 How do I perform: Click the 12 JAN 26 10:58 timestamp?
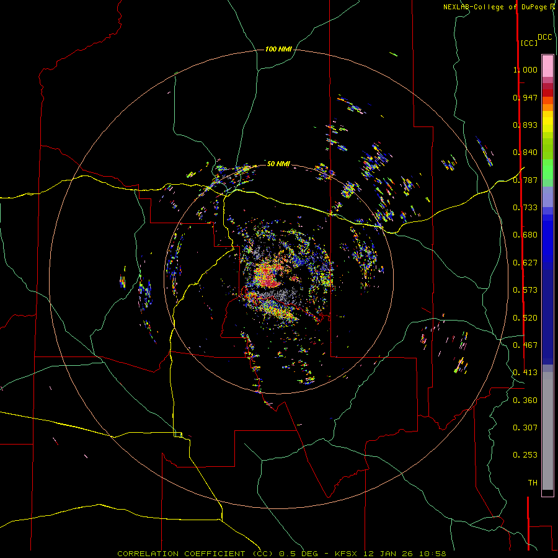[x=405, y=554]
